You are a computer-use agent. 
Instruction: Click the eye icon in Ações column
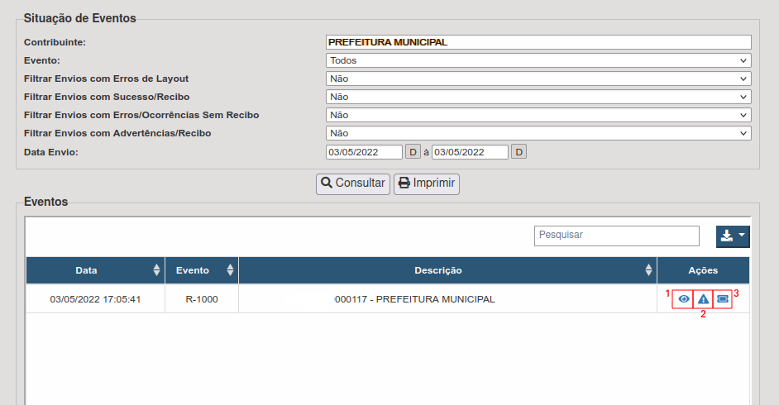click(x=683, y=299)
